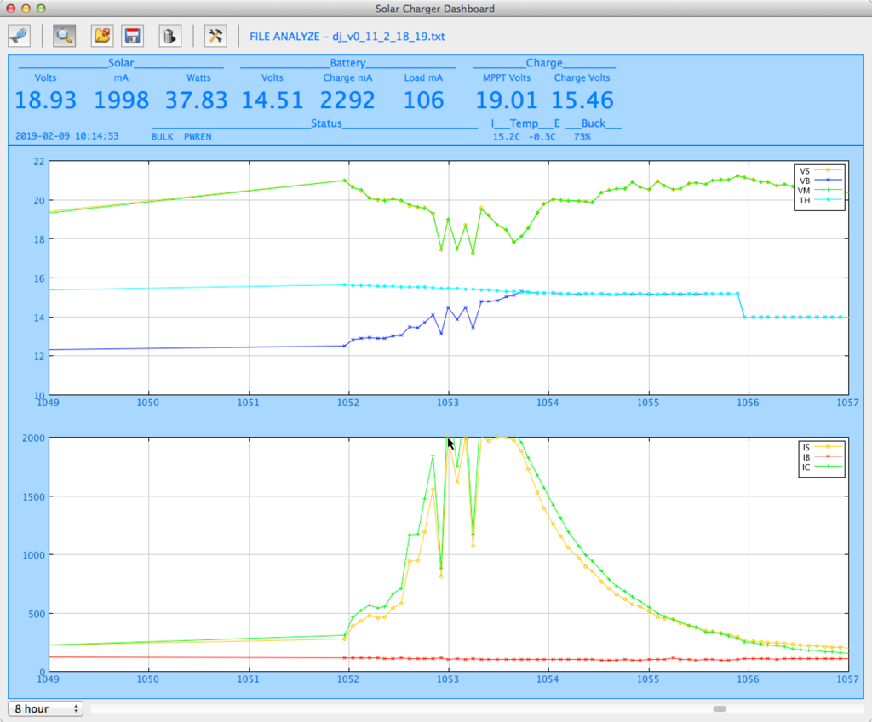Click the Solar mA value 1998

pos(121,100)
